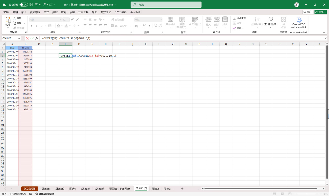Click the 清除 (Clear) eraser icon
The height and width of the screenshot is (196, 329).
coord(234,28)
